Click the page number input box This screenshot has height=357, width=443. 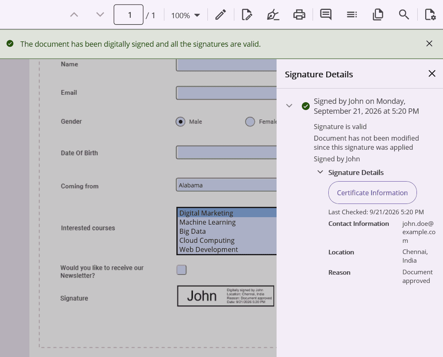point(128,14)
